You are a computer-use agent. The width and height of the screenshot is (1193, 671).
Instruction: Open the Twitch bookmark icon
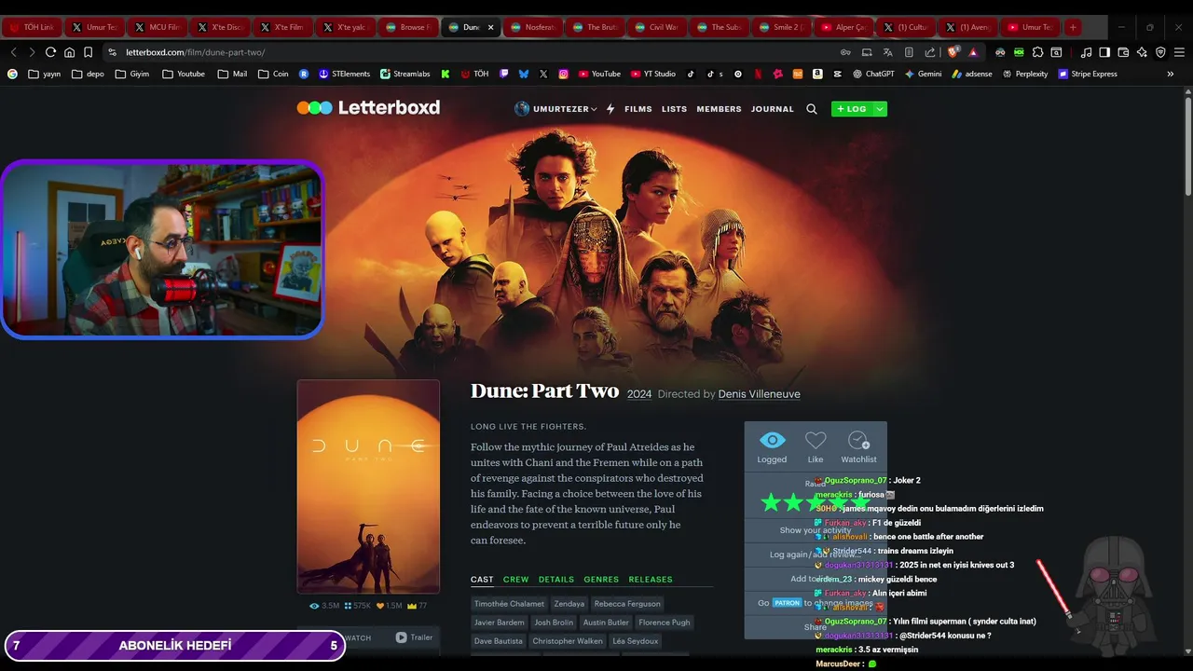(x=504, y=74)
